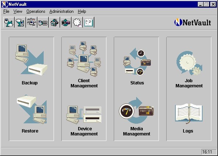
Task: Open the File menu
Action: (x=6, y=11)
